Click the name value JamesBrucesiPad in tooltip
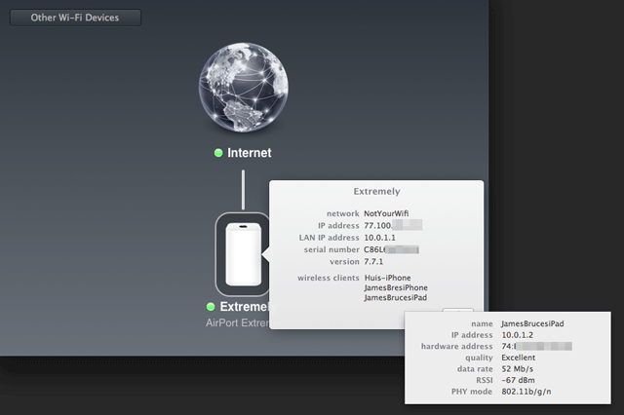624x415 pixels. (x=532, y=323)
